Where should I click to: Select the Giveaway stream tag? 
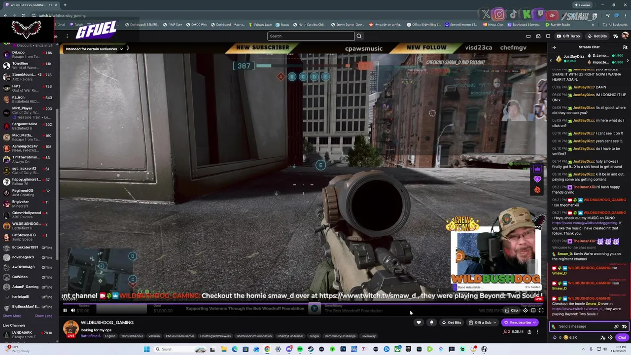coord(368,336)
